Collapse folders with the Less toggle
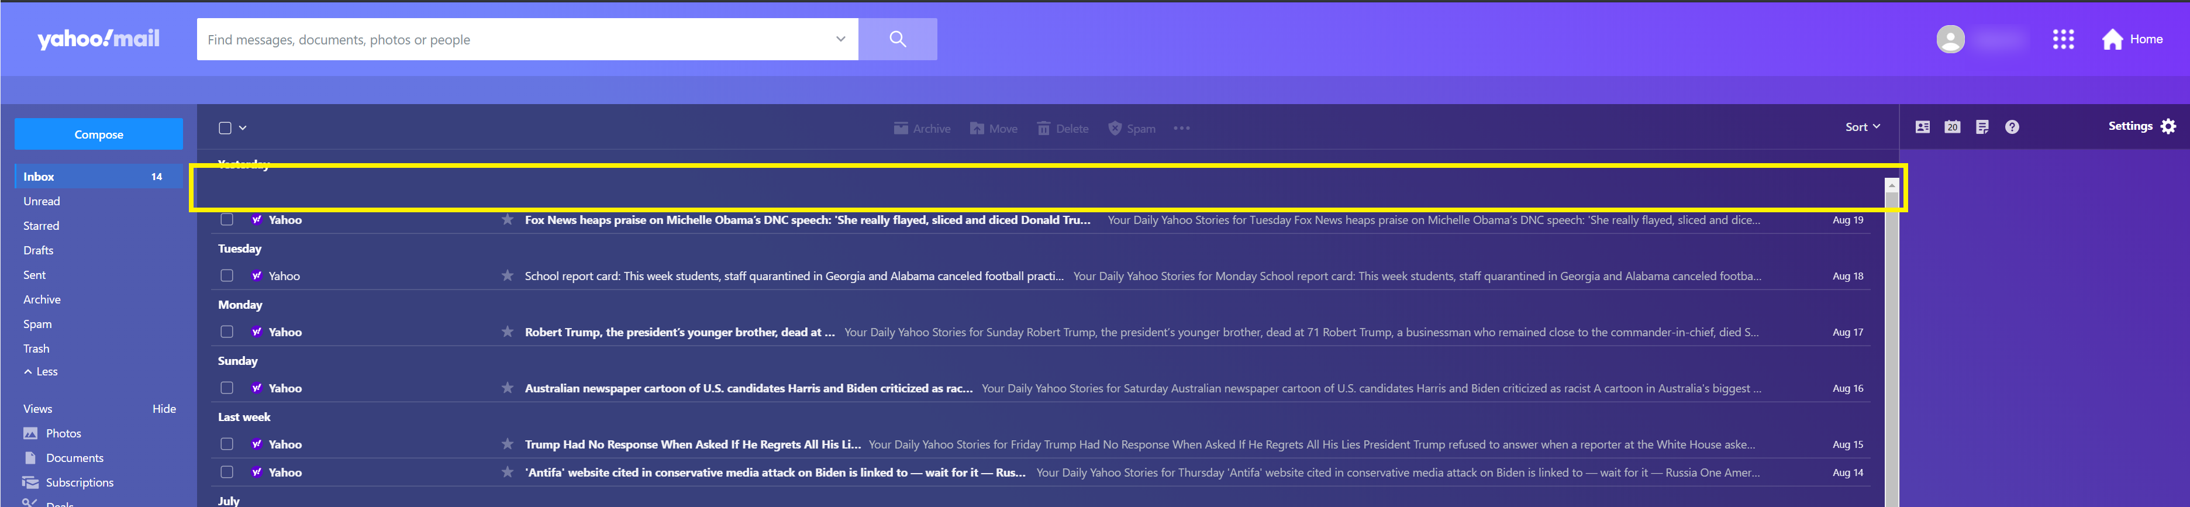This screenshot has height=507, width=2190. (41, 372)
